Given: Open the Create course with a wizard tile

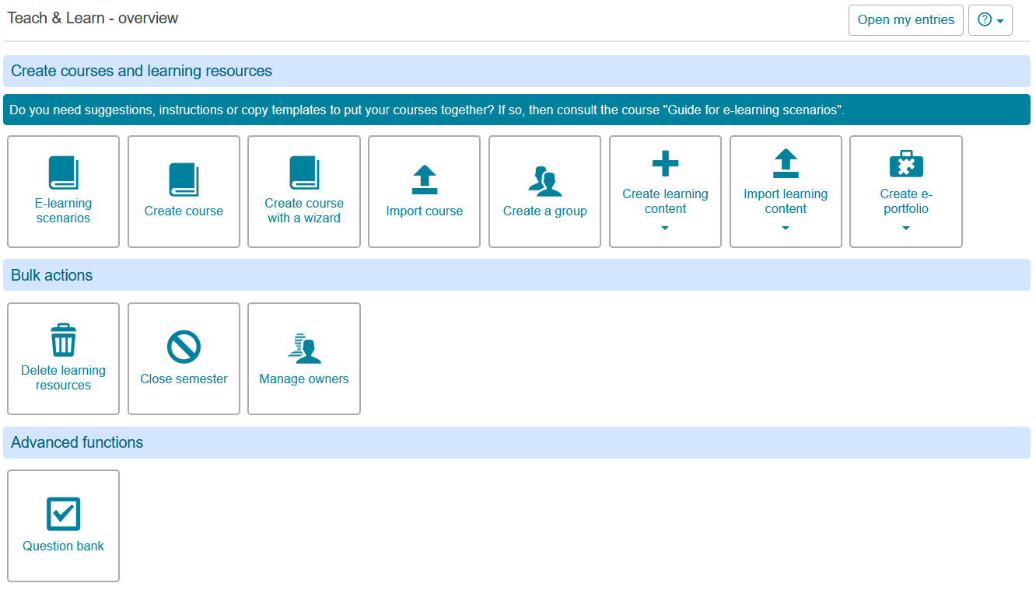Looking at the screenshot, I should pyautogui.click(x=304, y=192).
